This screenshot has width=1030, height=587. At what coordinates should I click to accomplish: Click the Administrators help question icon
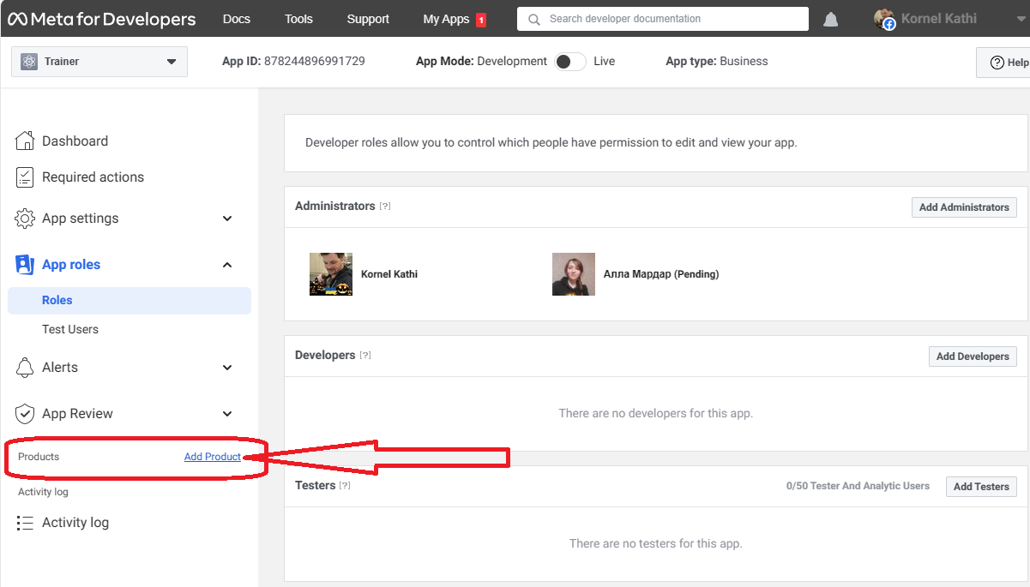pyautogui.click(x=385, y=207)
